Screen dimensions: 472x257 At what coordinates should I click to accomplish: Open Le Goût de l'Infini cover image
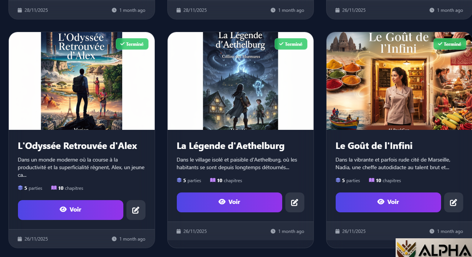[399, 81]
